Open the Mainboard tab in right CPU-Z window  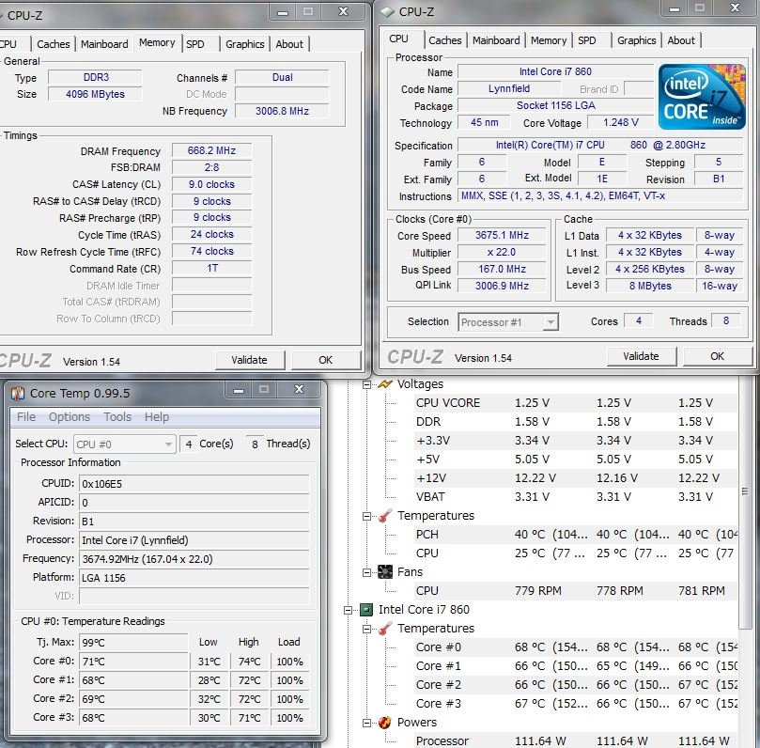coord(496,40)
